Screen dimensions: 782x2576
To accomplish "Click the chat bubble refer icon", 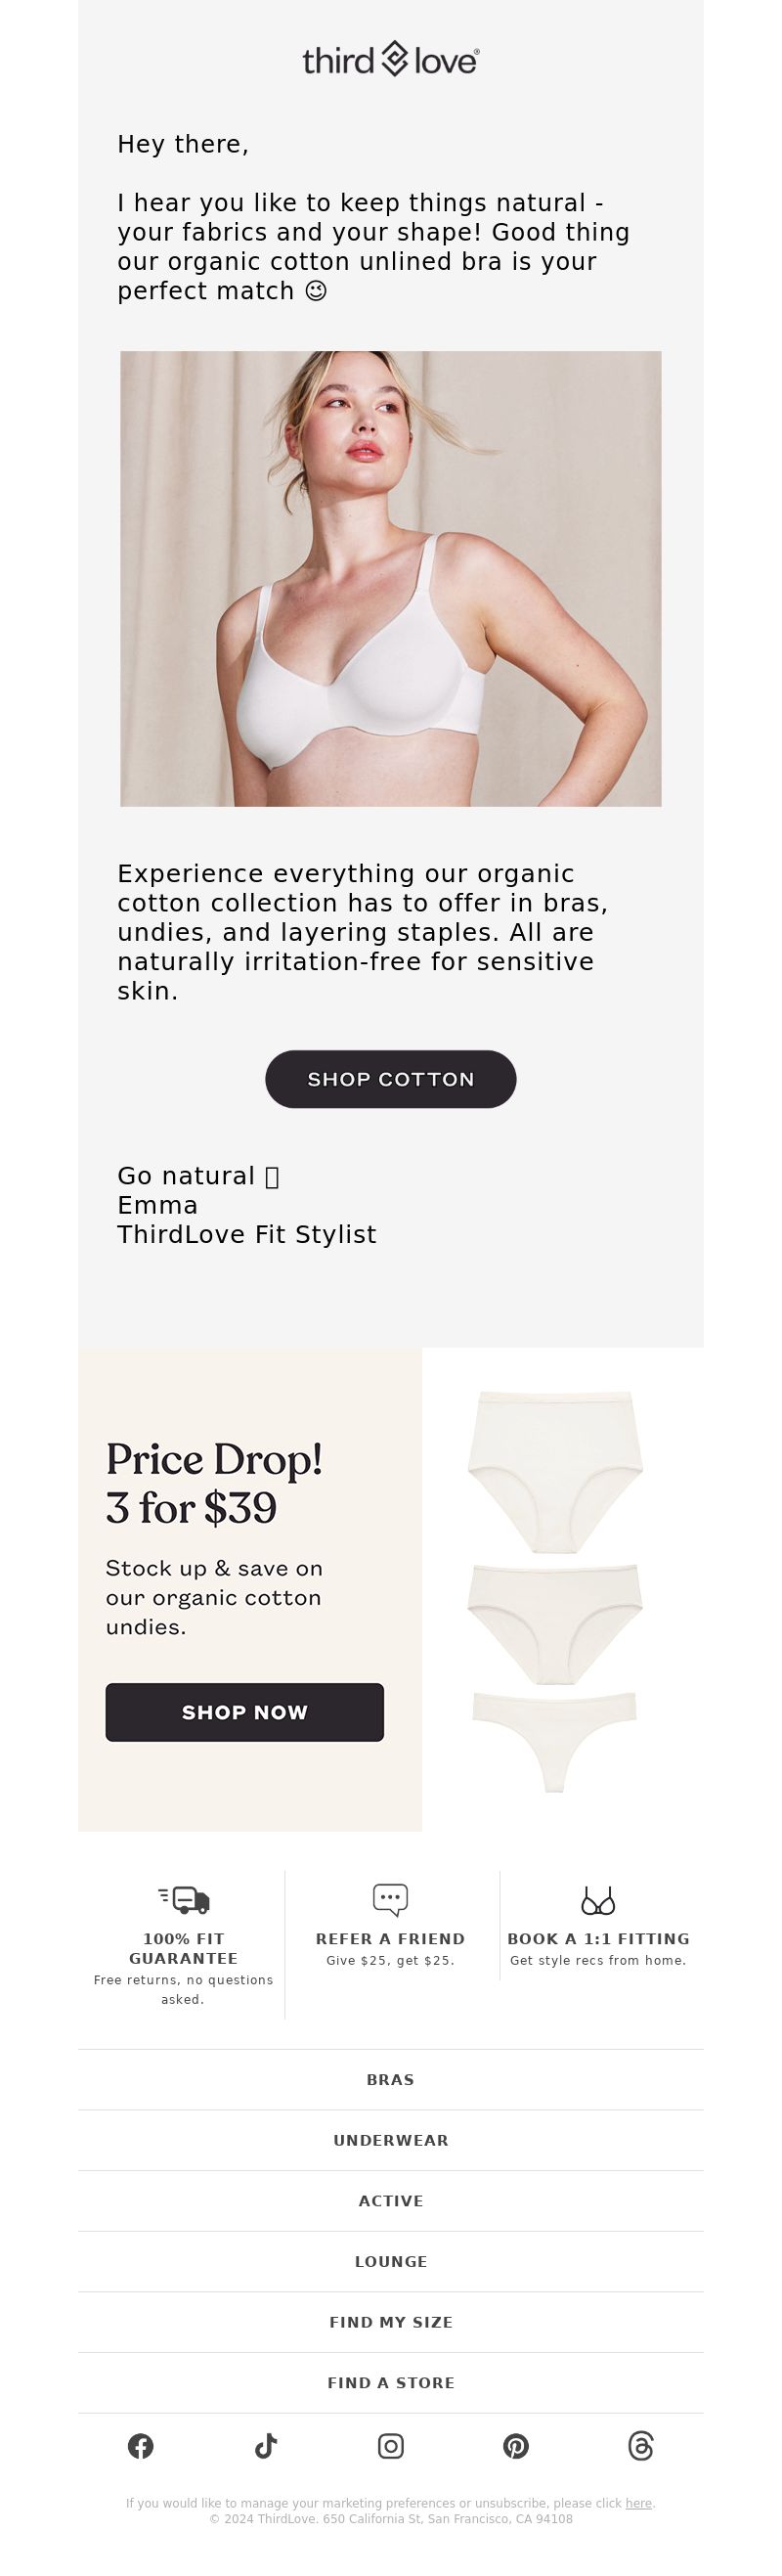I will click(x=391, y=1899).
